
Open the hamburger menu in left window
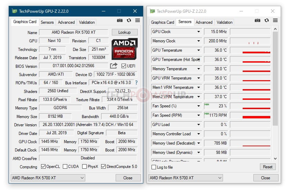(137, 21)
